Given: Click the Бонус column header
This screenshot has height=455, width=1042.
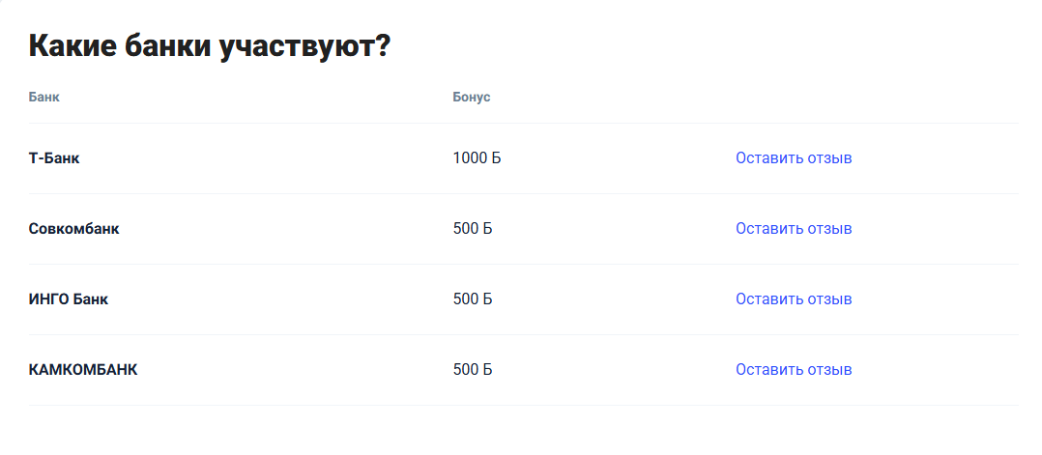Looking at the screenshot, I should click(472, 98).
